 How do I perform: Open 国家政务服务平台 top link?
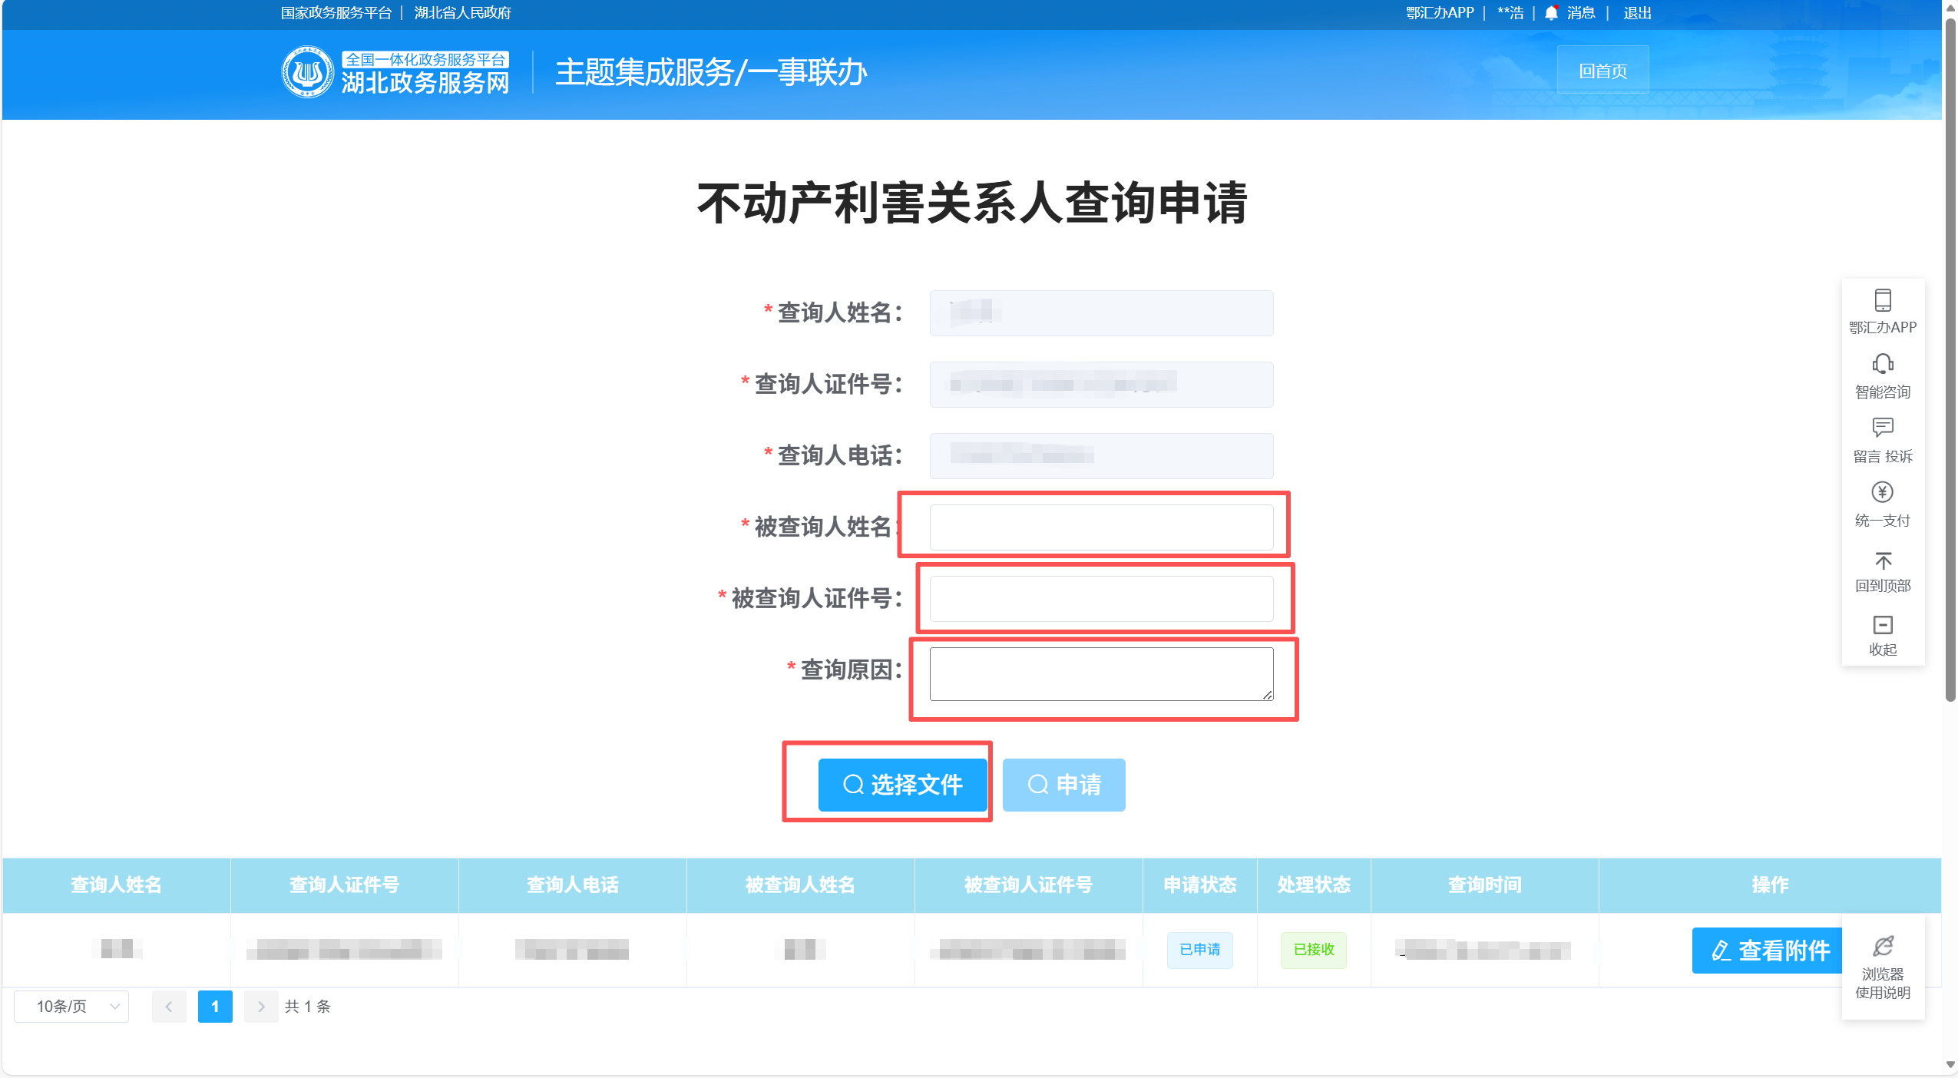pyautogui.click(x=336, y=13)
